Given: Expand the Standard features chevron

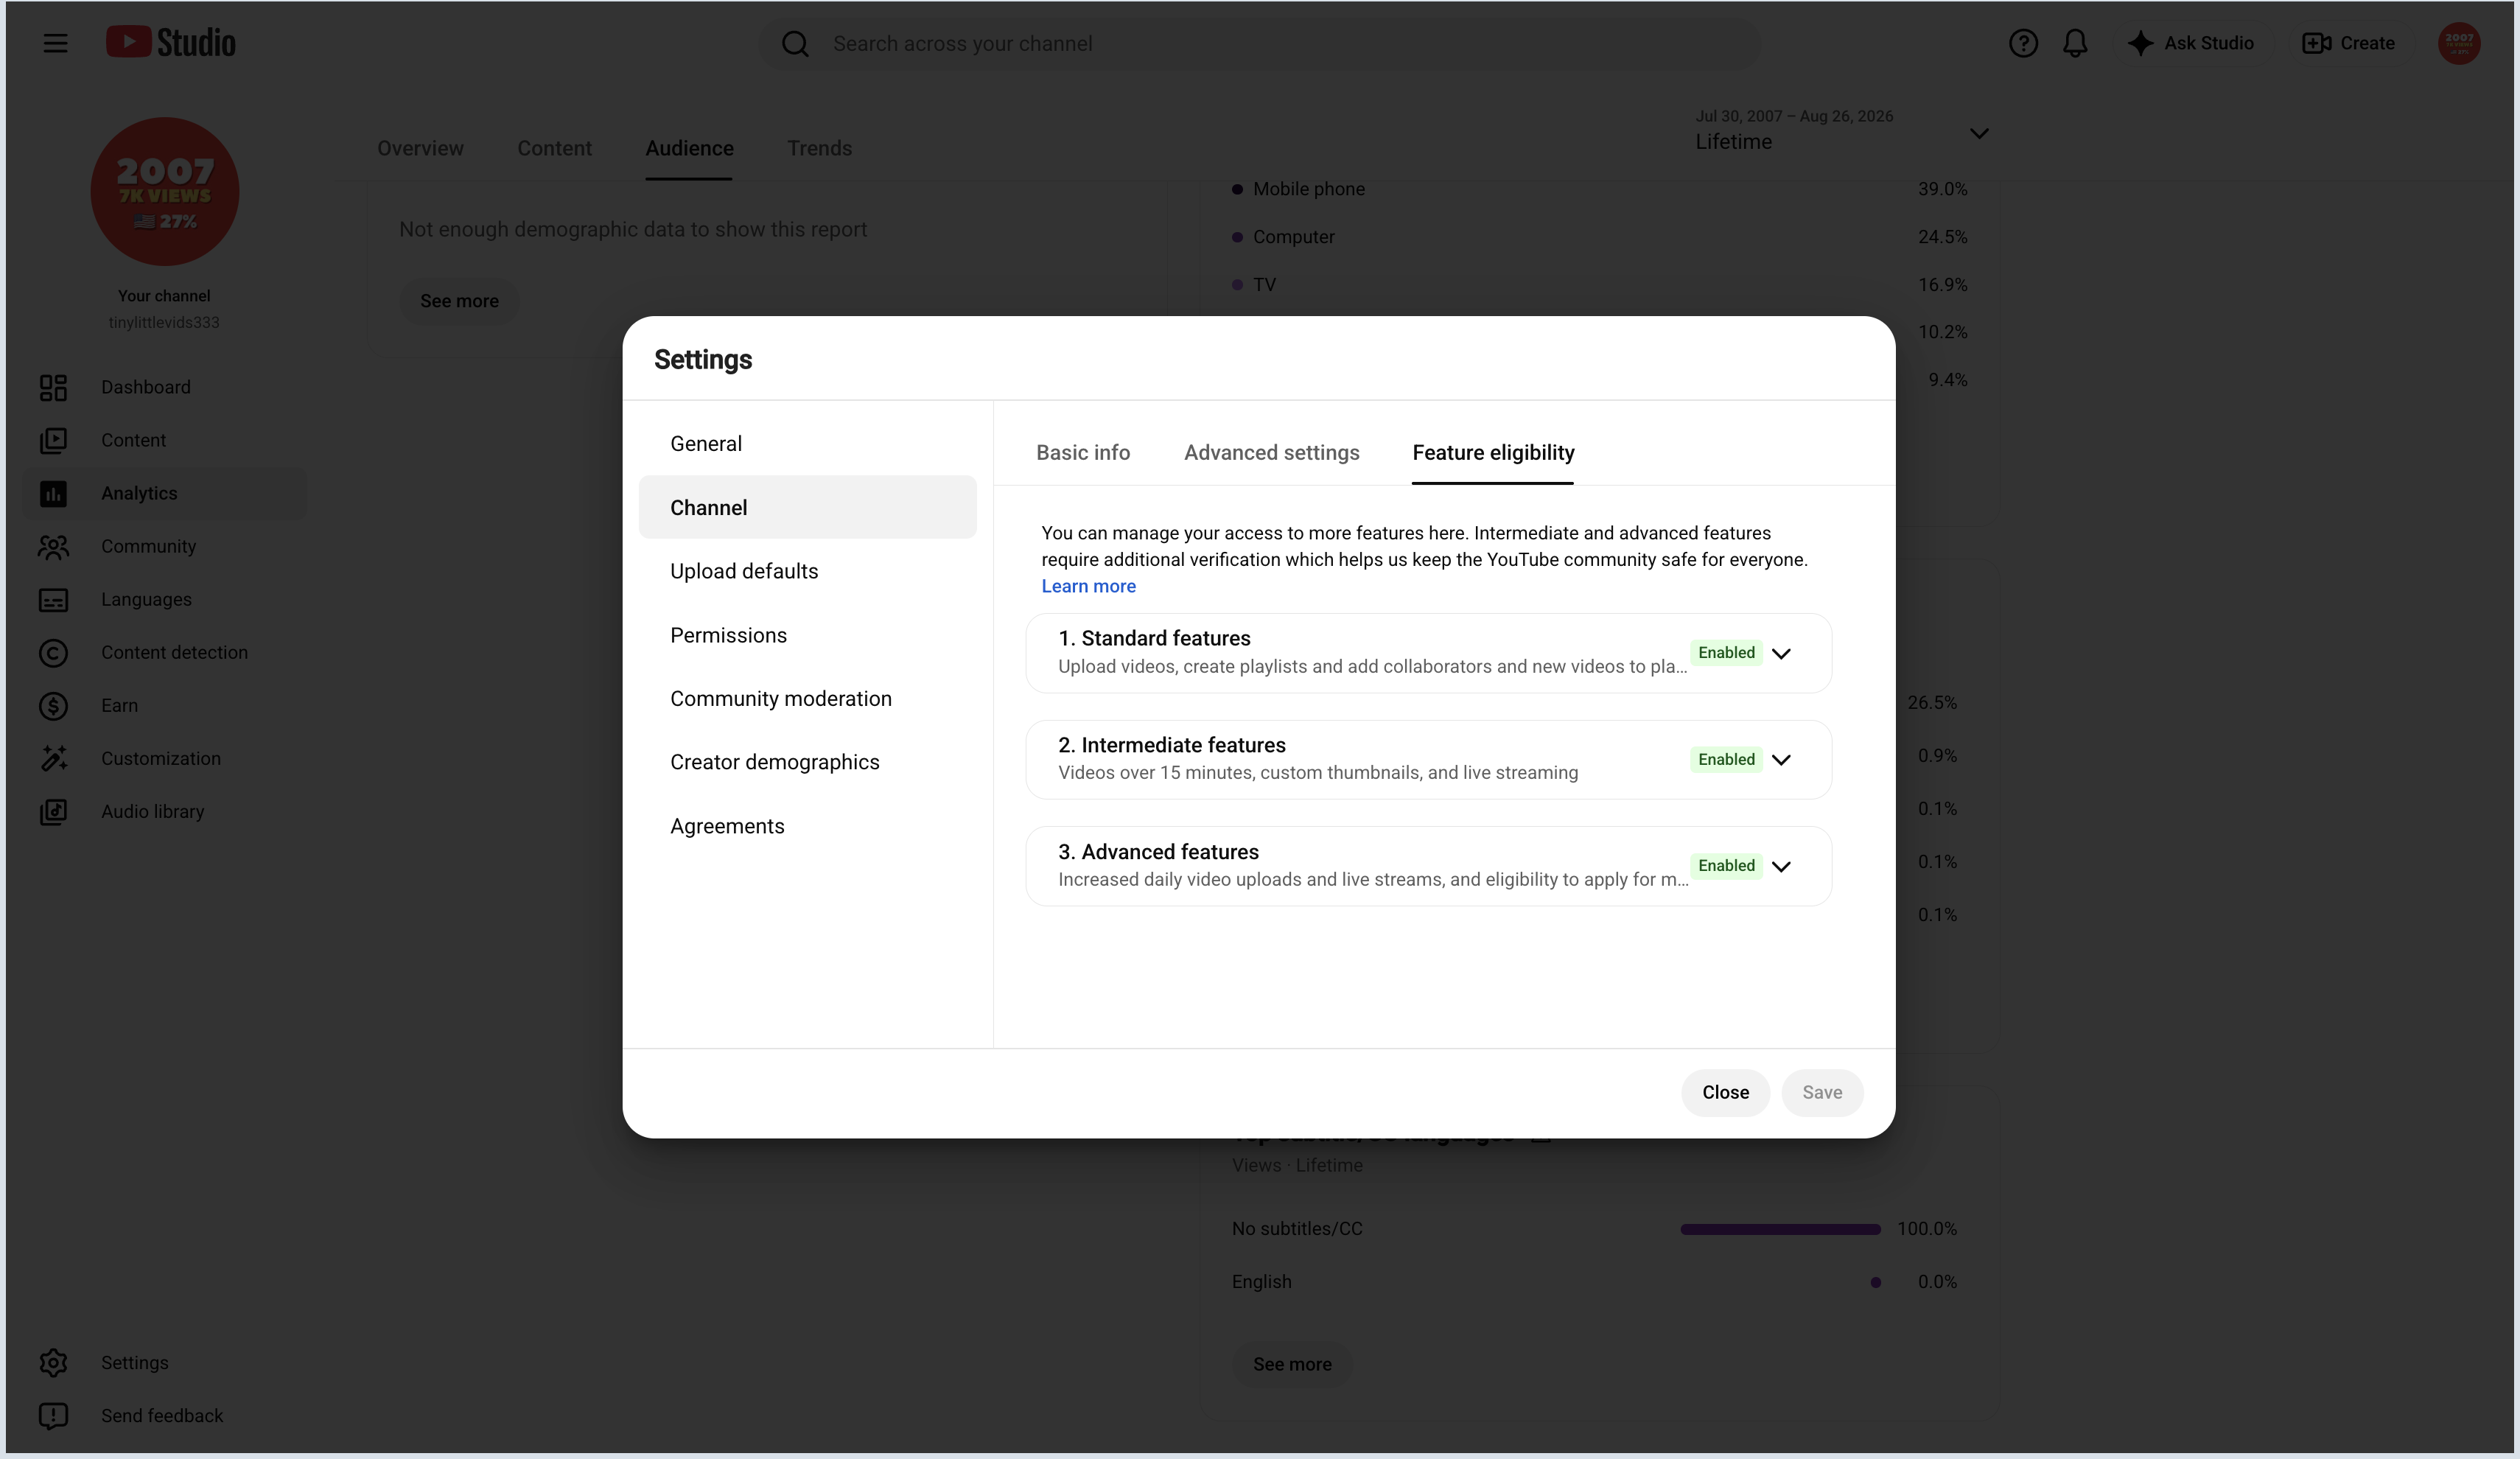Looking at the screenshot, I should (1781, 653).
